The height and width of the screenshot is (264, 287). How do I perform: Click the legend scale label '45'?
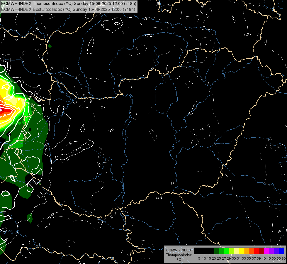click(x=269, y=258)
